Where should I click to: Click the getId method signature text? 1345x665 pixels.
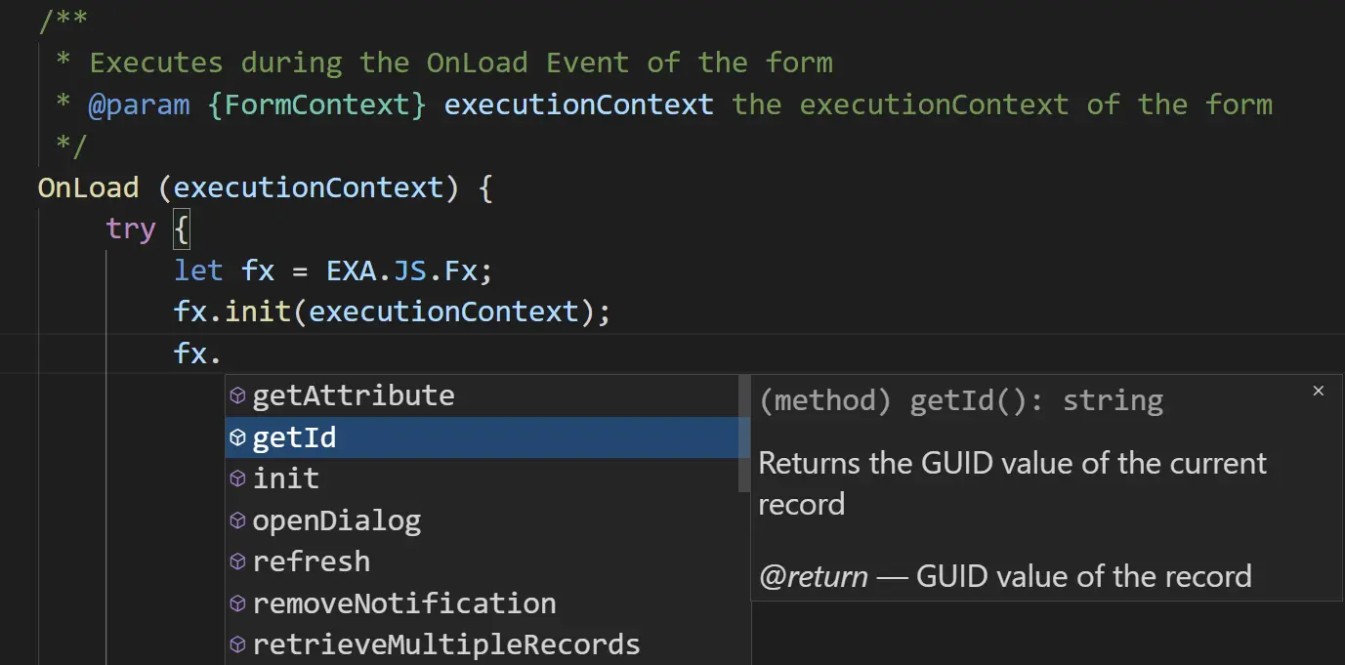[x=960, y=400]
